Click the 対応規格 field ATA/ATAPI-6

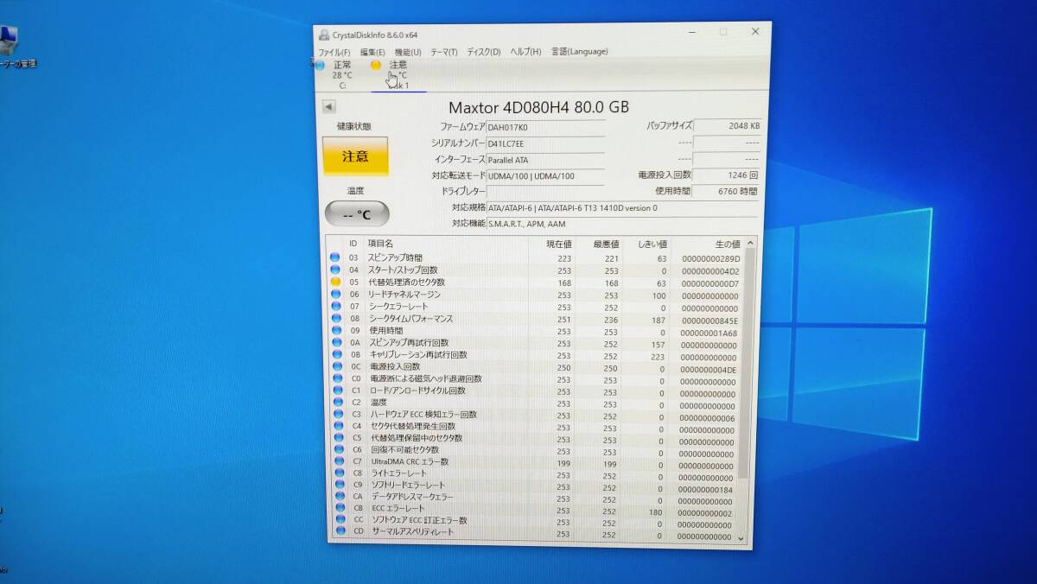[x=622, y=208]
